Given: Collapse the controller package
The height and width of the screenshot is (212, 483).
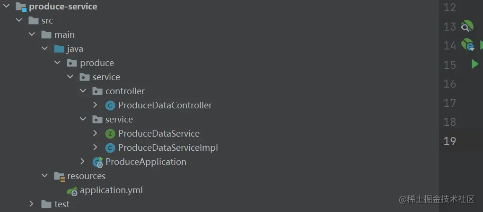Looking at the screenshot, I should click(83, 91).
